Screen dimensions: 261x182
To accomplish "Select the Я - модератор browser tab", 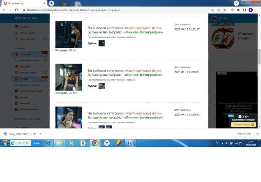I will coord(22,3).
